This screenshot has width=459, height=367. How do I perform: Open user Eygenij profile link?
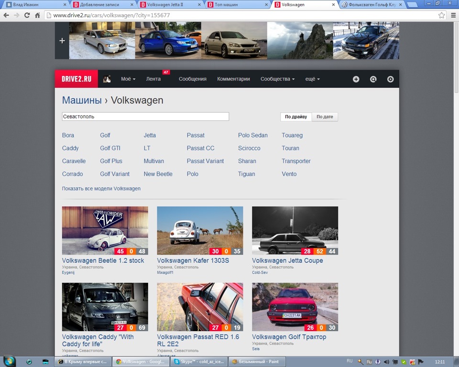click(68, 272)
